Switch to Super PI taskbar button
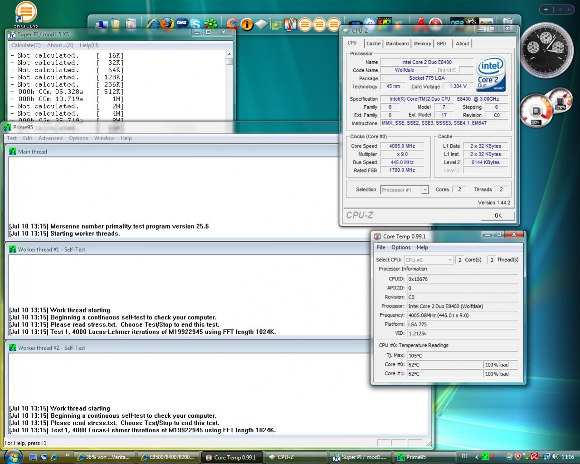580x464 pixels. pos(360,457)
